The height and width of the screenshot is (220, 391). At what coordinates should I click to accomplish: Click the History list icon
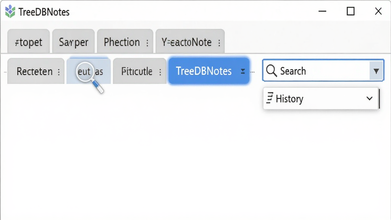pos(270,98)
